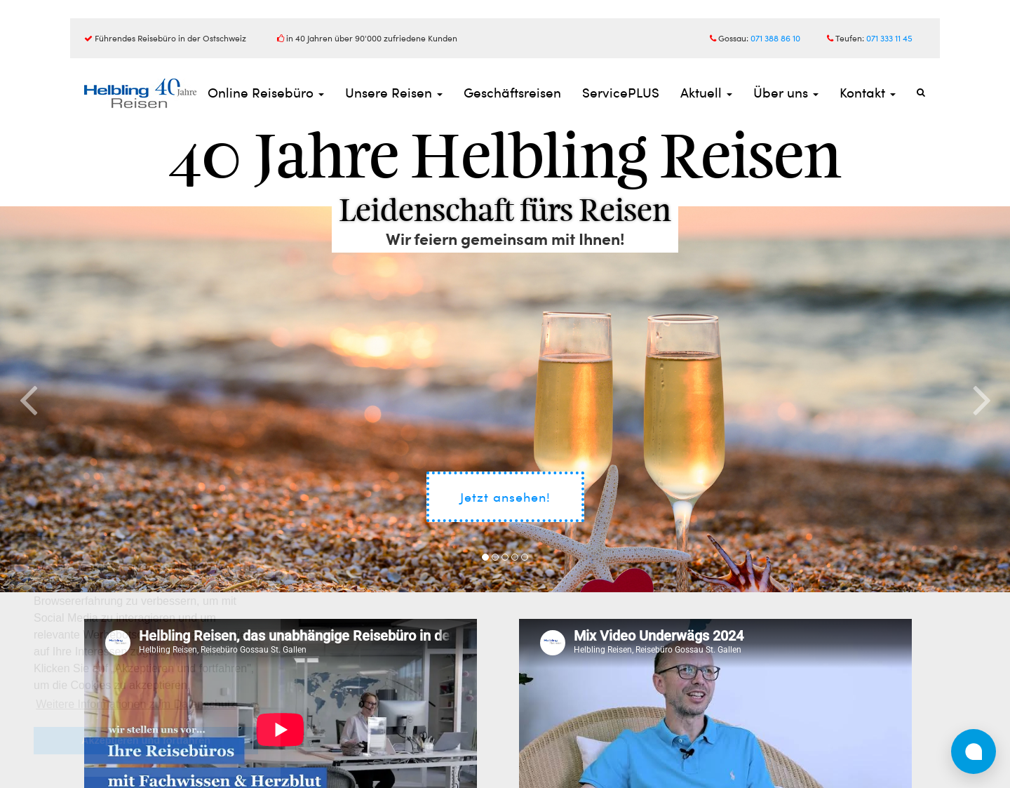The width and height of the screenshot is (1010, 788).
Task: Play the Helbling Reisen YouTube video
Action: click(x=280, y=730)
